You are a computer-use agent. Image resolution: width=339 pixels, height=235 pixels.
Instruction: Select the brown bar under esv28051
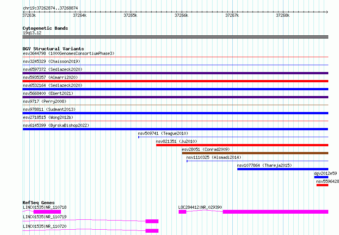255,153
